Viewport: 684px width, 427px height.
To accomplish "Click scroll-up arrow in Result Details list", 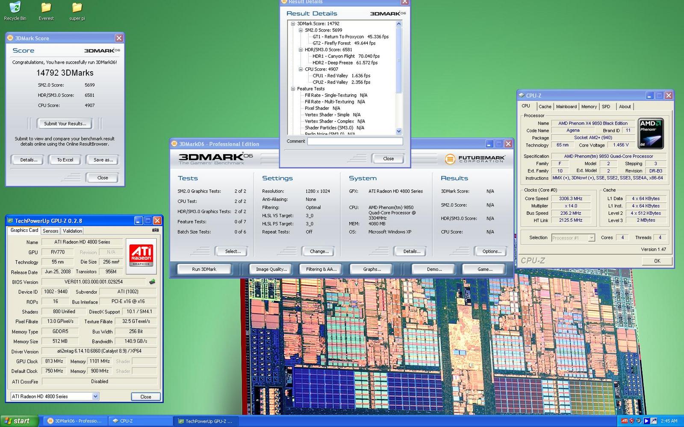I will coord(399,24).
